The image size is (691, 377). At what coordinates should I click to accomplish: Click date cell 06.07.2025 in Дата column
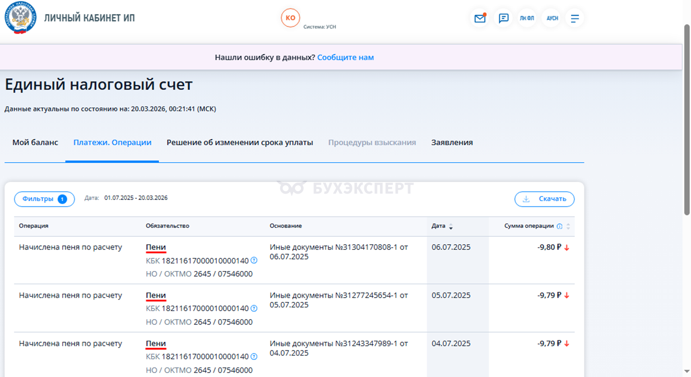(x=451, y=247)
